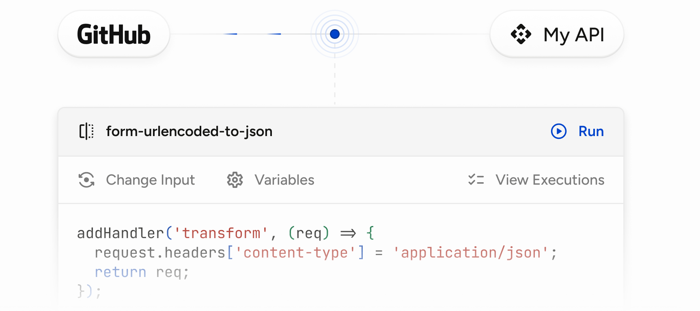Click the Run text link

pos(591,132)
